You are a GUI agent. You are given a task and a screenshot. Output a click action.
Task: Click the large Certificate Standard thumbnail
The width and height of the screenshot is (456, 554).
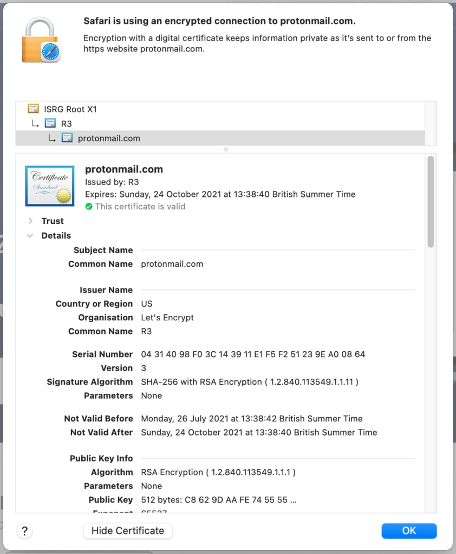pos(50,186)
